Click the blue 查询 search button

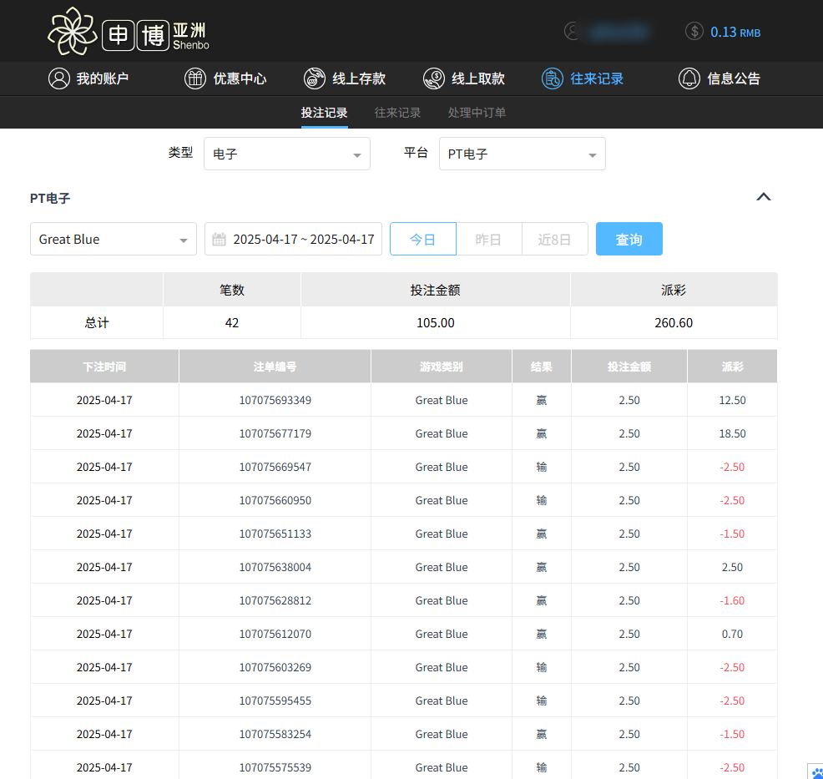click(629, 239)
